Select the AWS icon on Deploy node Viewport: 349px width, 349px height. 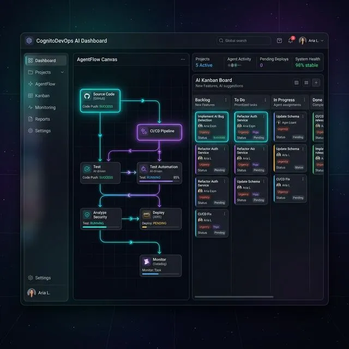click(146, 214)
